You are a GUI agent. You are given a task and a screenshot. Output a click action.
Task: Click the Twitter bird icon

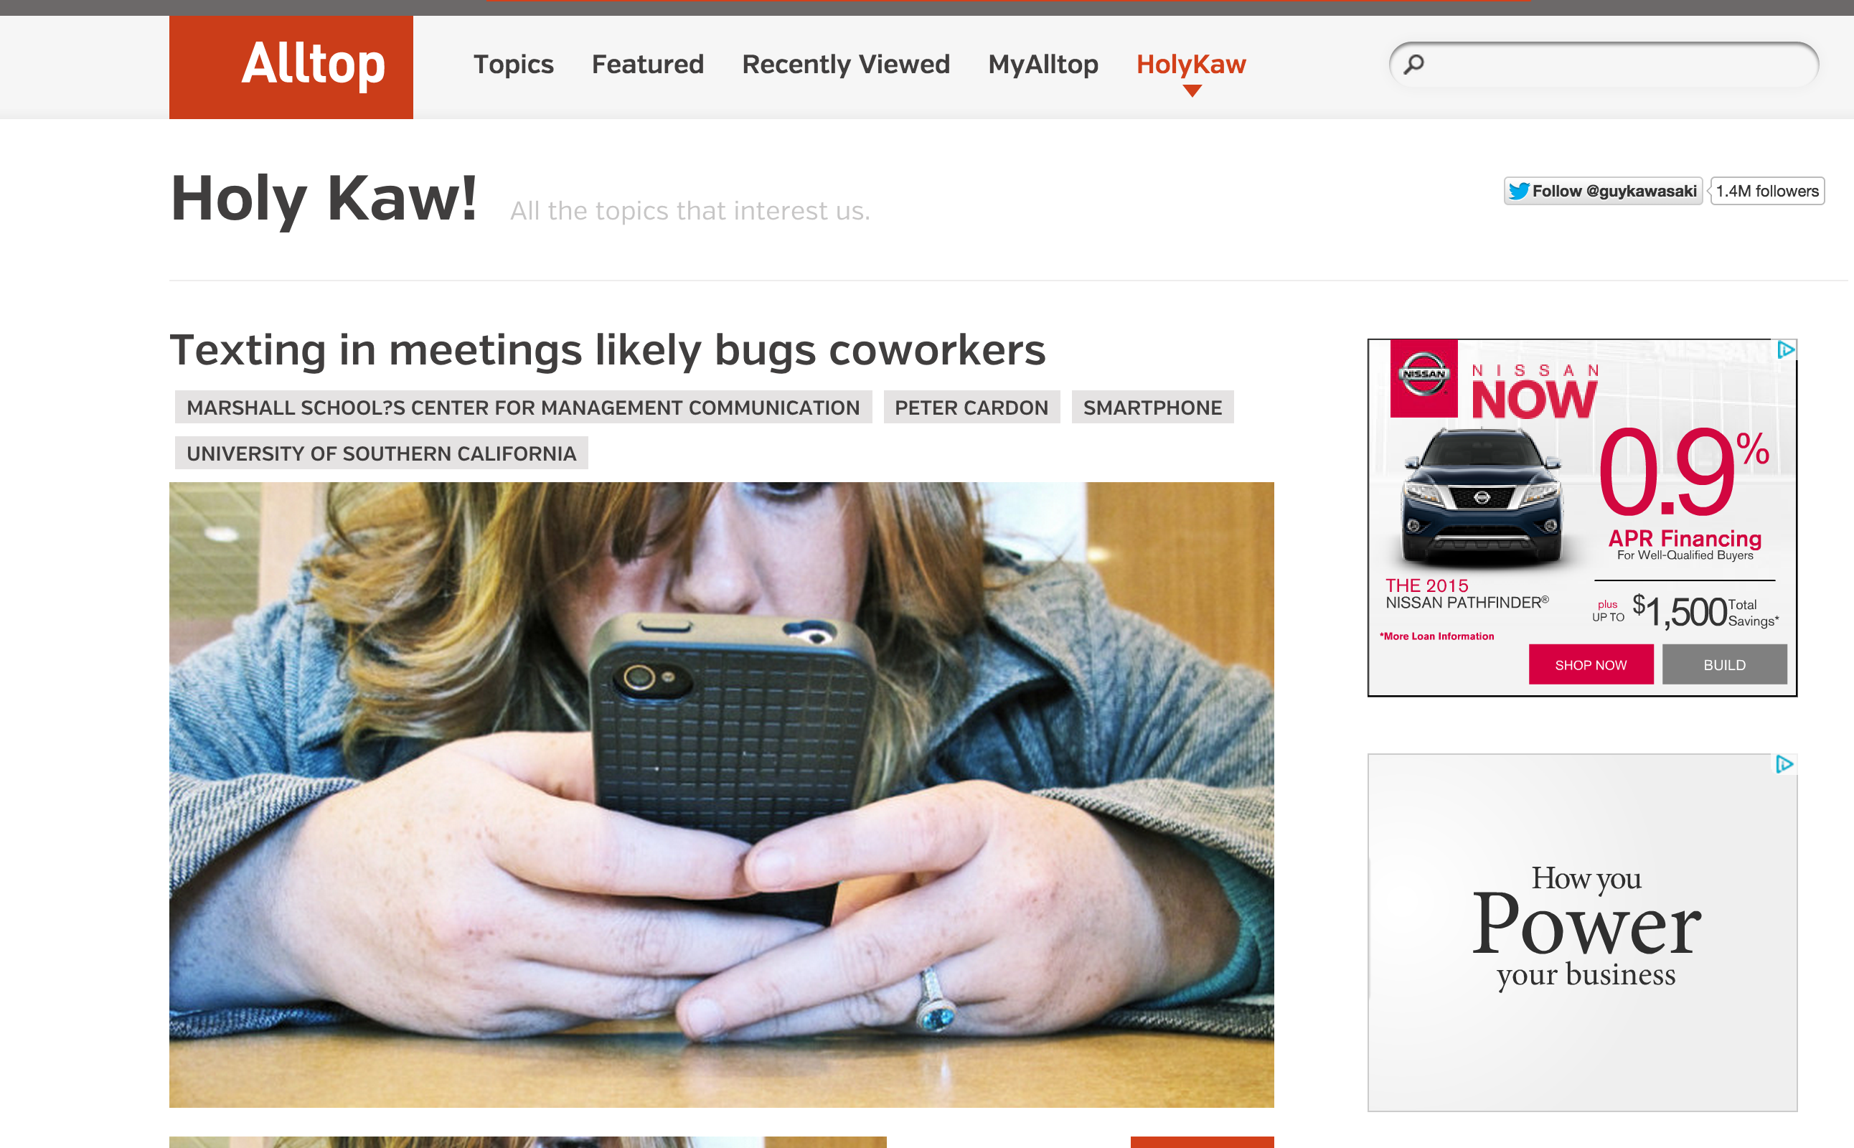(x=1518, y=191)
